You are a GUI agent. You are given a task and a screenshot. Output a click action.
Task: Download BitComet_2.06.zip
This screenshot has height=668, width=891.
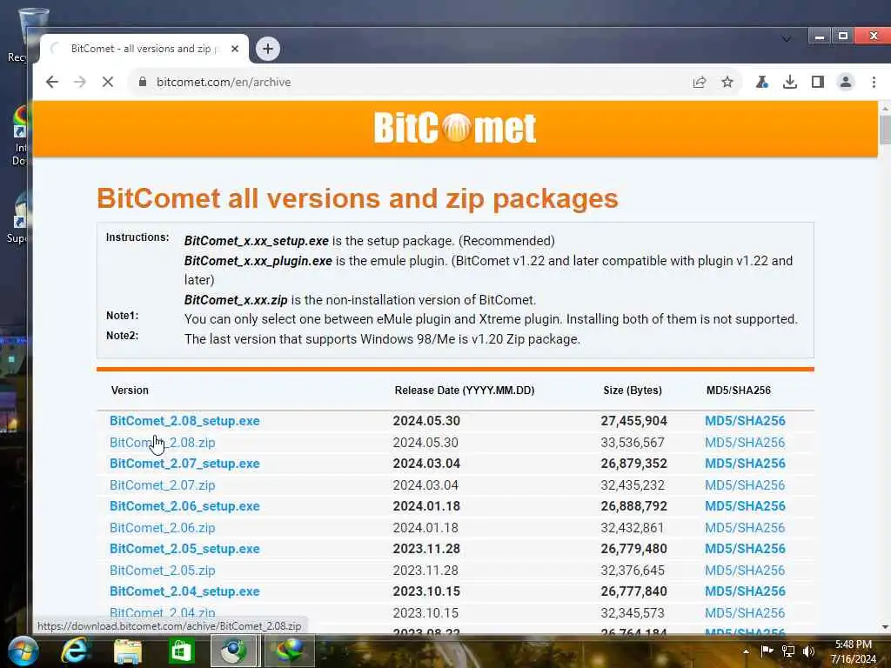pyautogui.click(x=163, y=528)
